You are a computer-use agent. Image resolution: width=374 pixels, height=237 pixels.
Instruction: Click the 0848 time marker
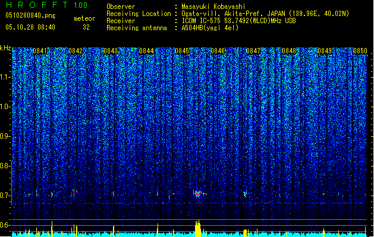point(289,51)
